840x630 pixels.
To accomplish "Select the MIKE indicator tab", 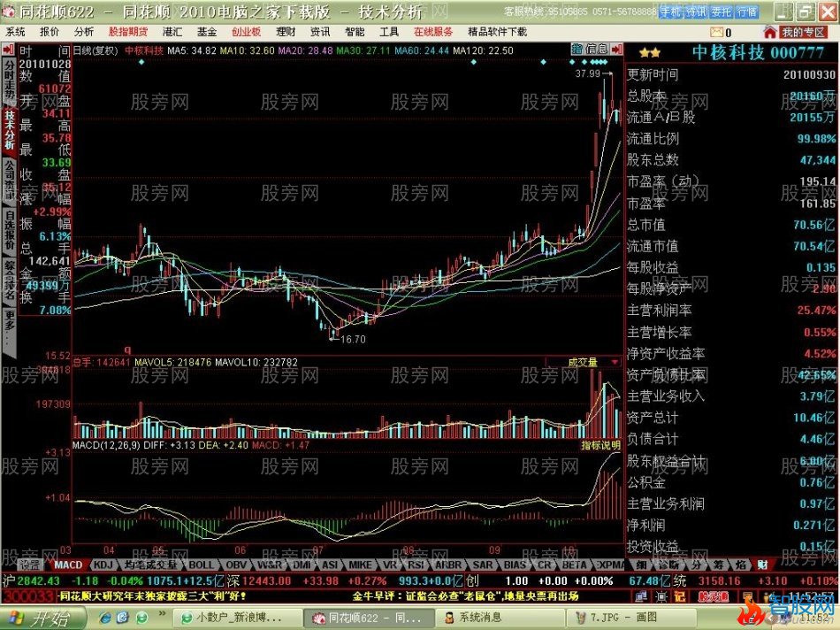I will coord(361,565).
